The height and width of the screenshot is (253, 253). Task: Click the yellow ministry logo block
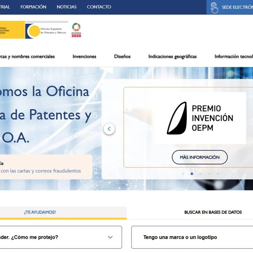point(12,30)
